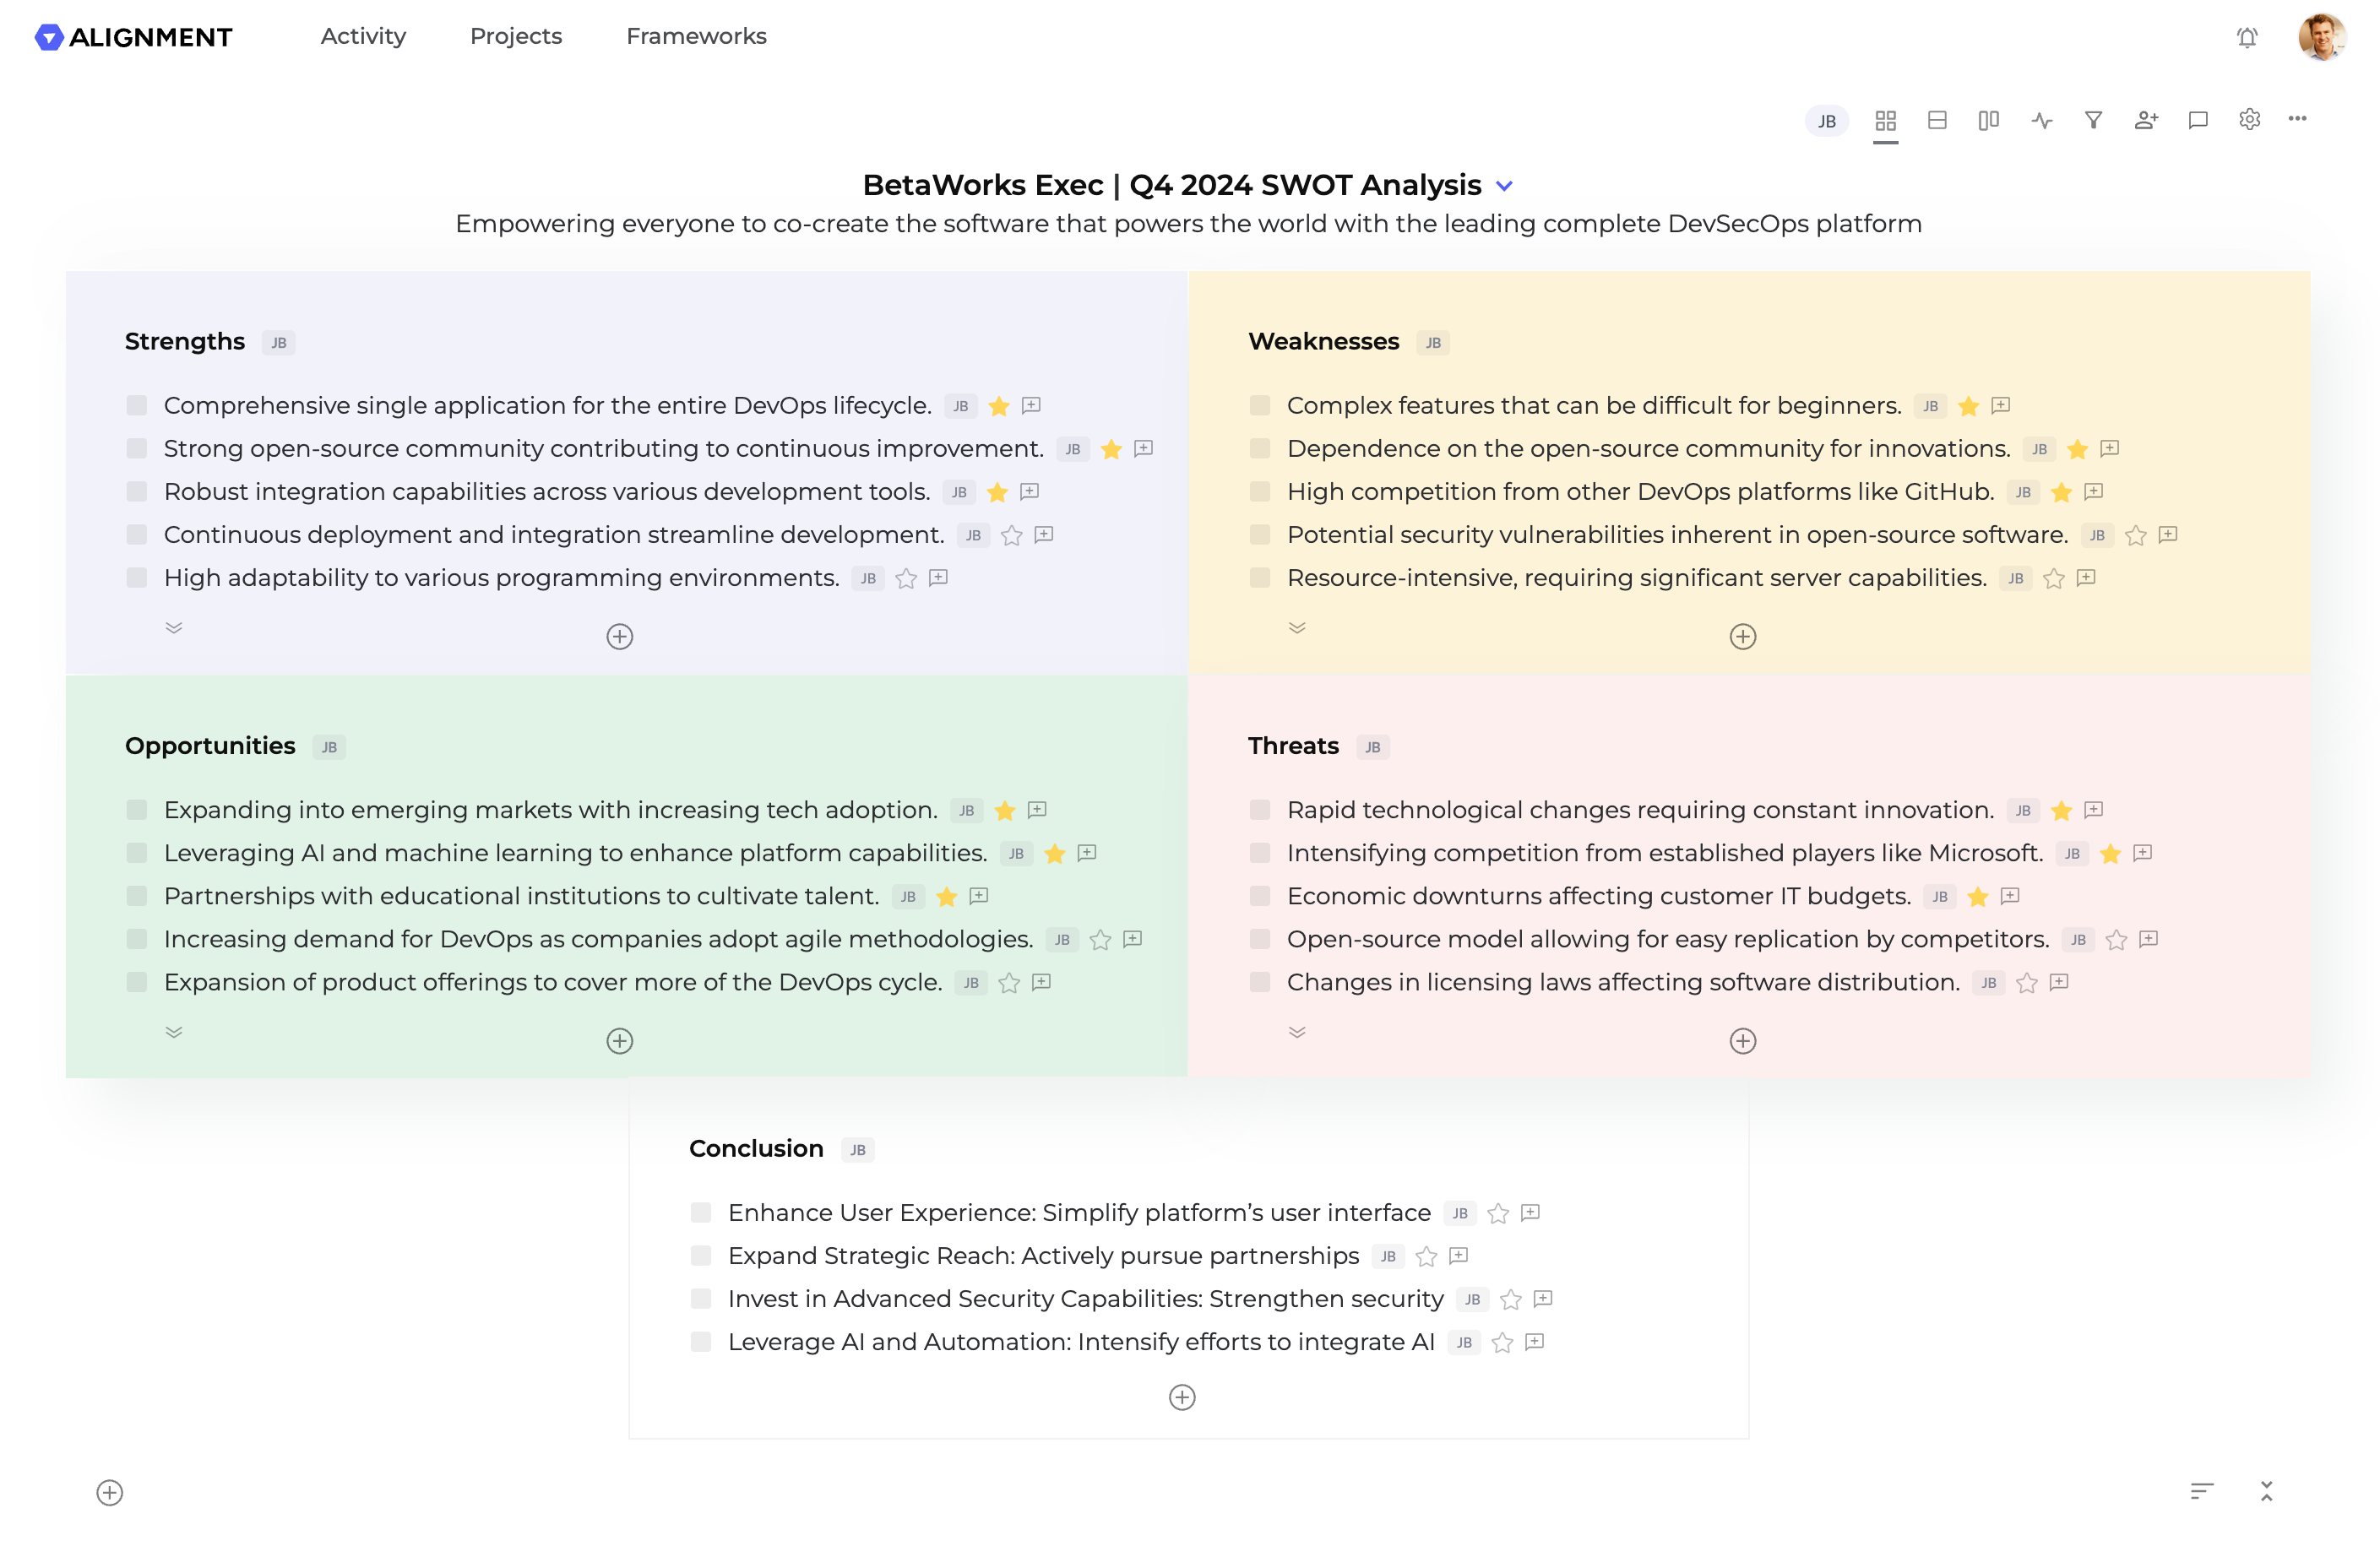
Task: Click JB badge beside Opportunities heading
Action: pos(329,747)
